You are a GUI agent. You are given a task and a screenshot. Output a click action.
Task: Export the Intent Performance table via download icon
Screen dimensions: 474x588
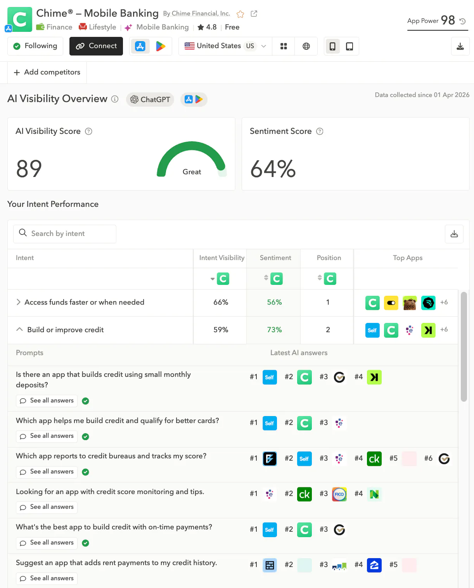454,234
